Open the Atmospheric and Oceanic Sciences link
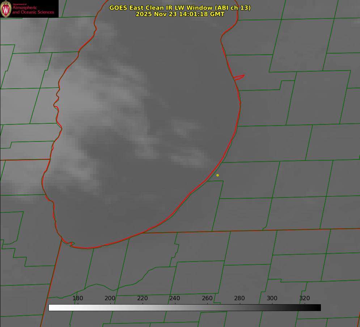The height and width of the screenshot is (327, 360). 33,10
